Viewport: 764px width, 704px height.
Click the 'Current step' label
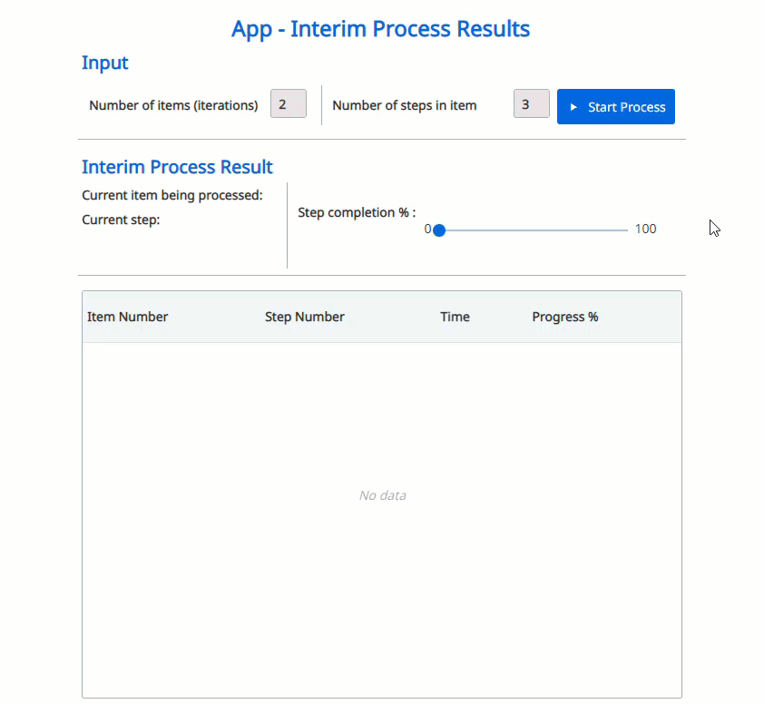pos(121,220)
